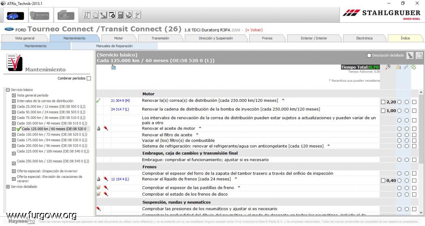Toggle the Combinar períodos checkbox

coord(89,79)
